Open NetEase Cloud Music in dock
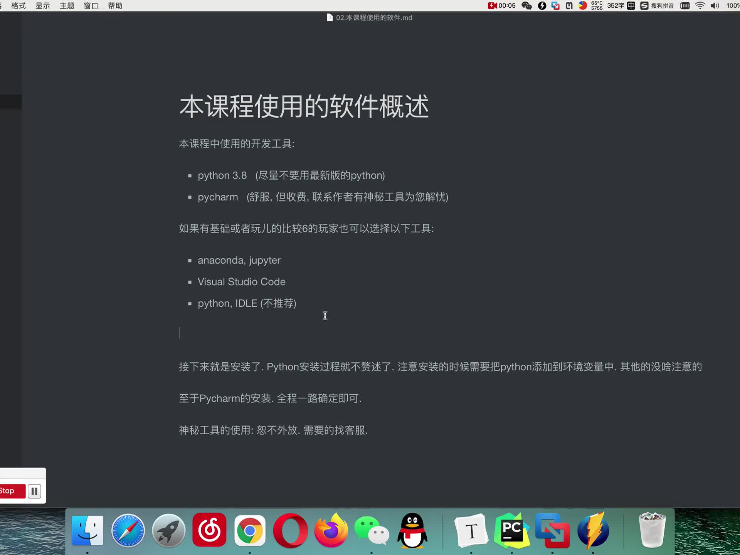 click(209, 530)
